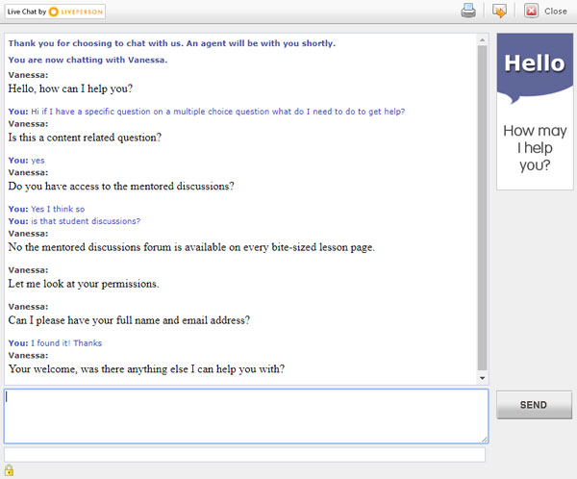Click the 'You: yes' reply line
Viewport: 577px width, 479px height.
(x=27, y=161)
